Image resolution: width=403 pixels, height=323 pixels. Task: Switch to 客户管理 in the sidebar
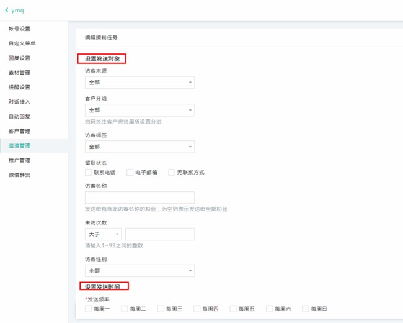click(x=19, y=131)
